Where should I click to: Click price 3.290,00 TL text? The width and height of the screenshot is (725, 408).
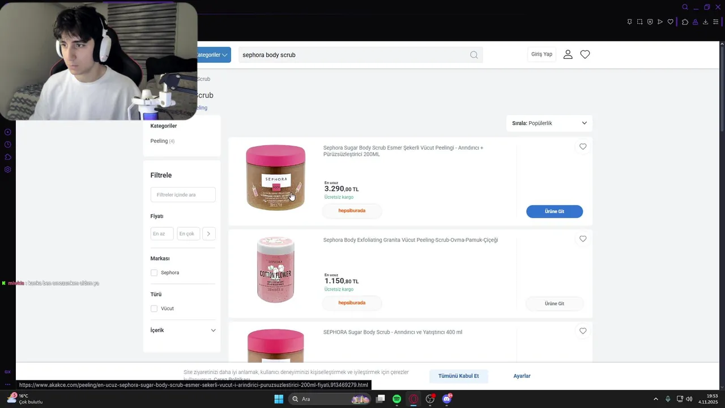click(342, 189)
